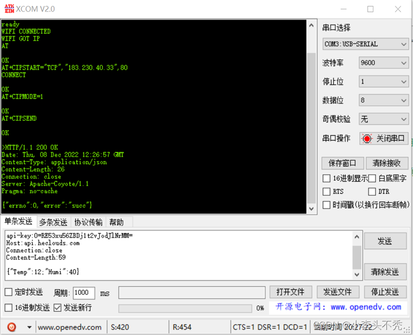Click the 保存窗口 save window button
This screenshot has height=335, width=413.
342,163
